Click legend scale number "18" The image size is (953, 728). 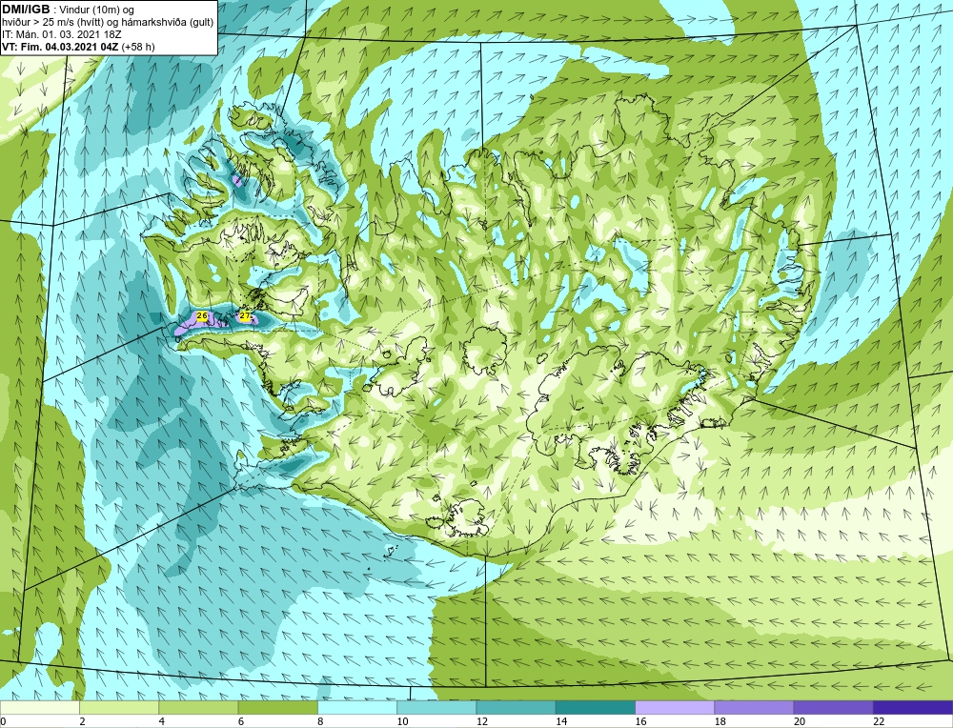pyautogui.click(x=720, y=721)
